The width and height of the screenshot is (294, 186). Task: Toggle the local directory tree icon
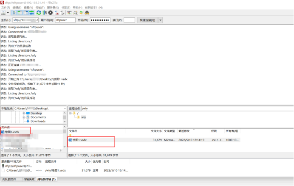click(x=20, y=13)
